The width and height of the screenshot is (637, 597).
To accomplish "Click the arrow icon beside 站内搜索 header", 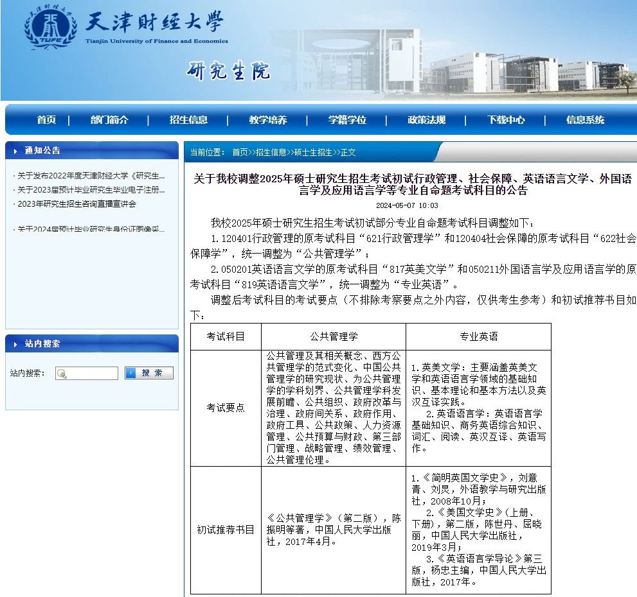I will click(15, 344).
